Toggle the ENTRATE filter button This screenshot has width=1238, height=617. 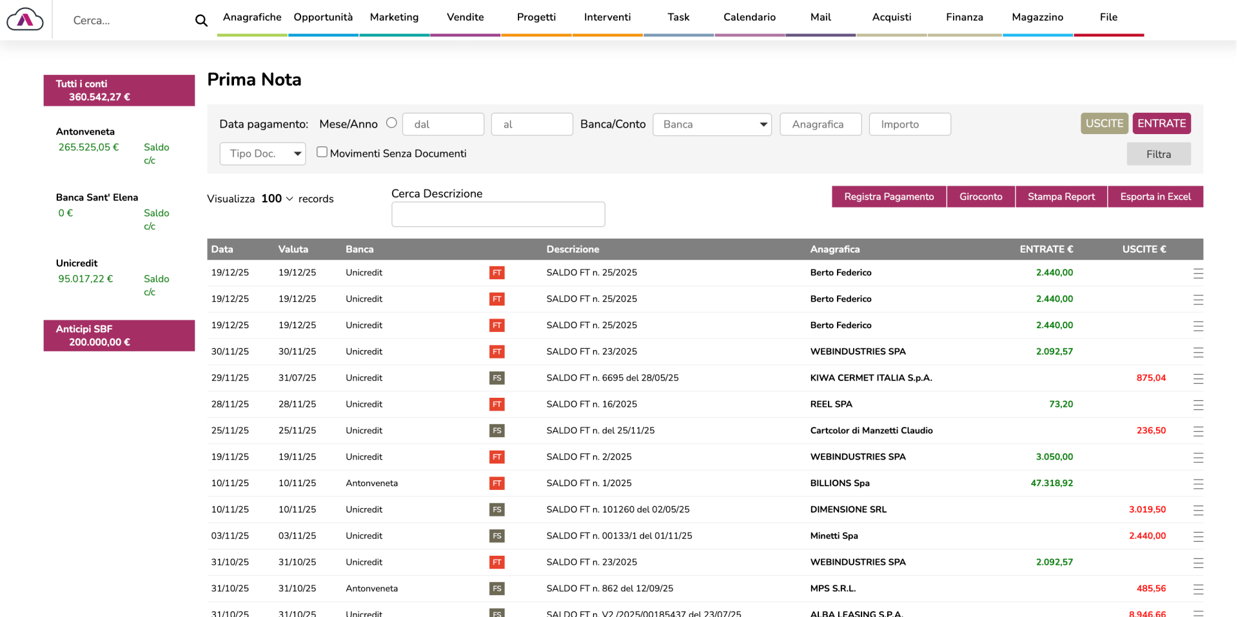click(x=1161, y=123)
